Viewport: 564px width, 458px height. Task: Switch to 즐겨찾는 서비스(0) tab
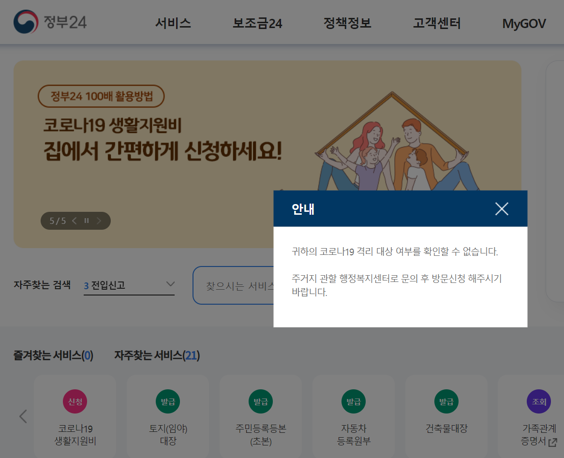click(x=53, y=355)
